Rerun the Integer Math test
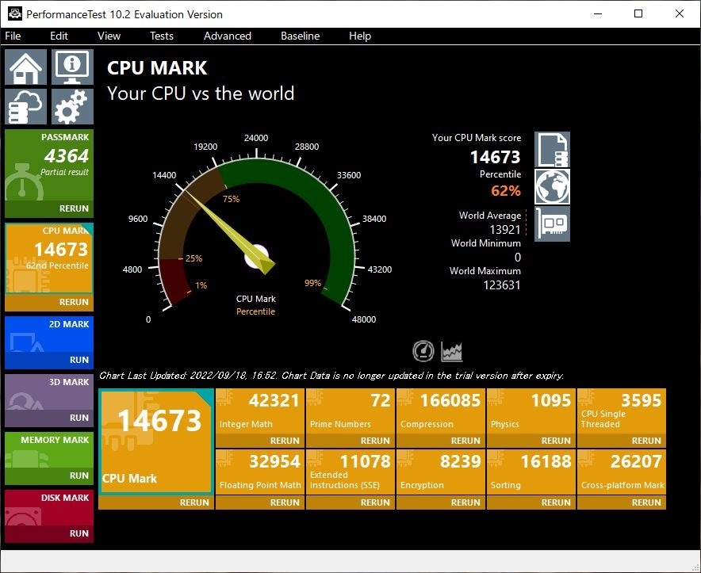 pos(260,441)
